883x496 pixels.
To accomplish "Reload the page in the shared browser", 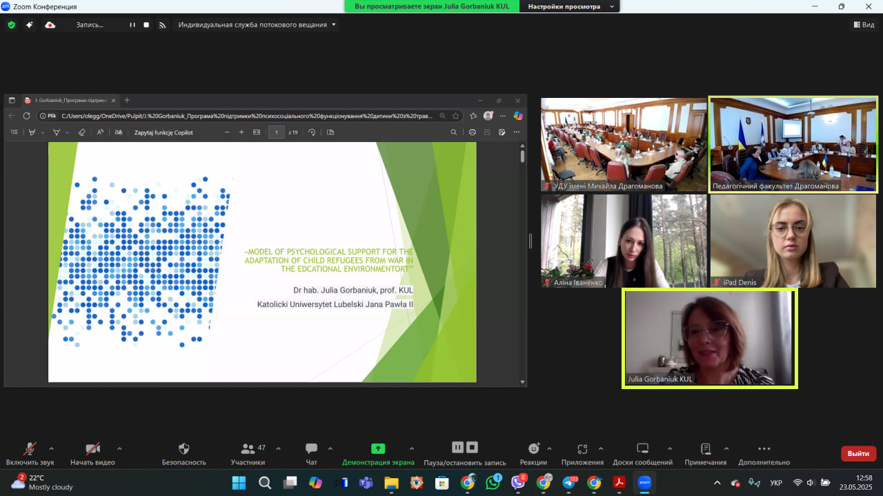I will [27, 116].
